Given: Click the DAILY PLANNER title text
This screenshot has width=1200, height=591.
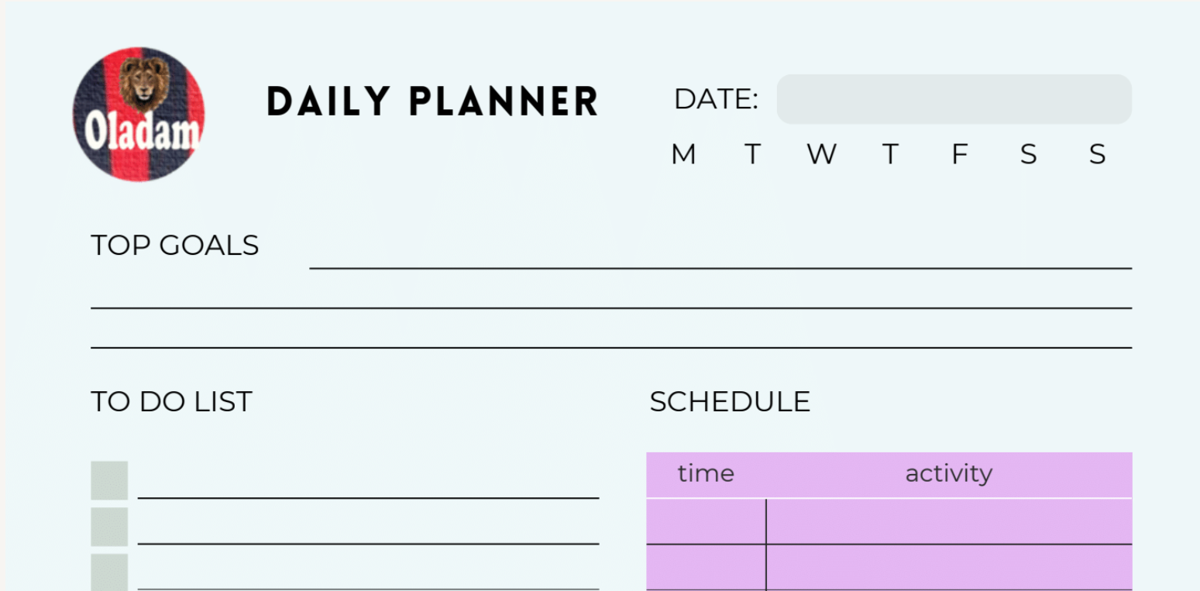Looking at the screenshot, I should click(432, 101).
